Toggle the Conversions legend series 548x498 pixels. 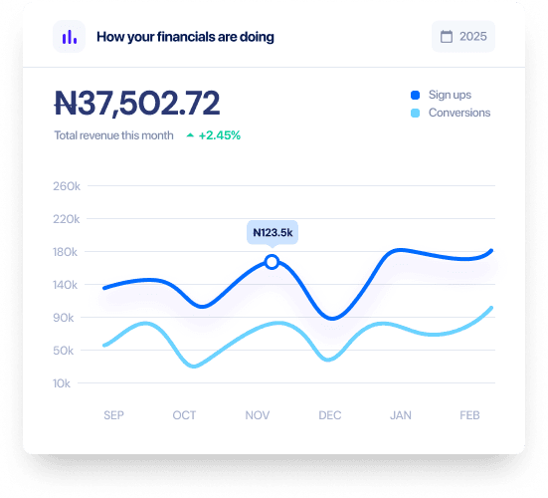click(451, 113)
